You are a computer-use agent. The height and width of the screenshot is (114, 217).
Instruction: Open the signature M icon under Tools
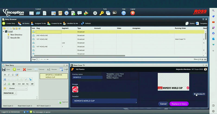coord(114,13)
